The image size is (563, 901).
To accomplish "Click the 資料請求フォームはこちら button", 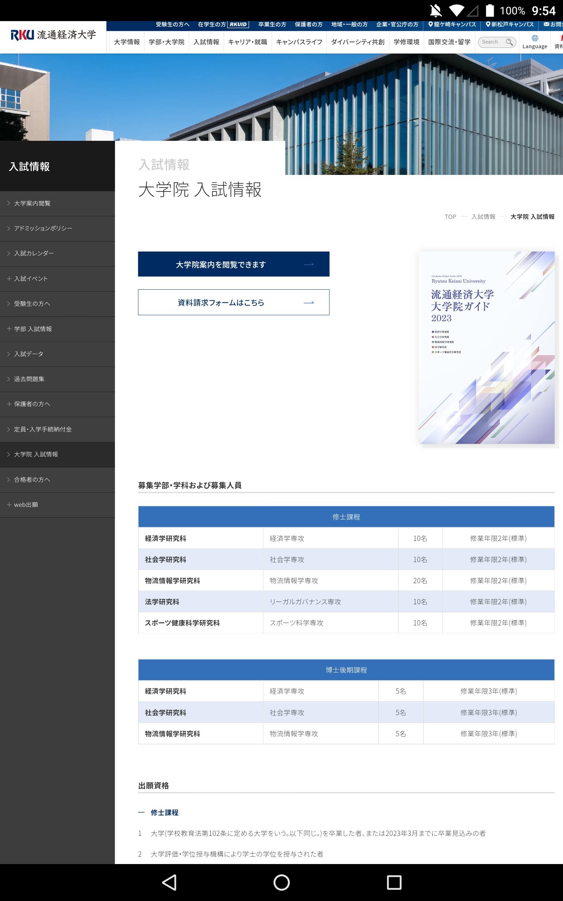I will coord(233,302).
